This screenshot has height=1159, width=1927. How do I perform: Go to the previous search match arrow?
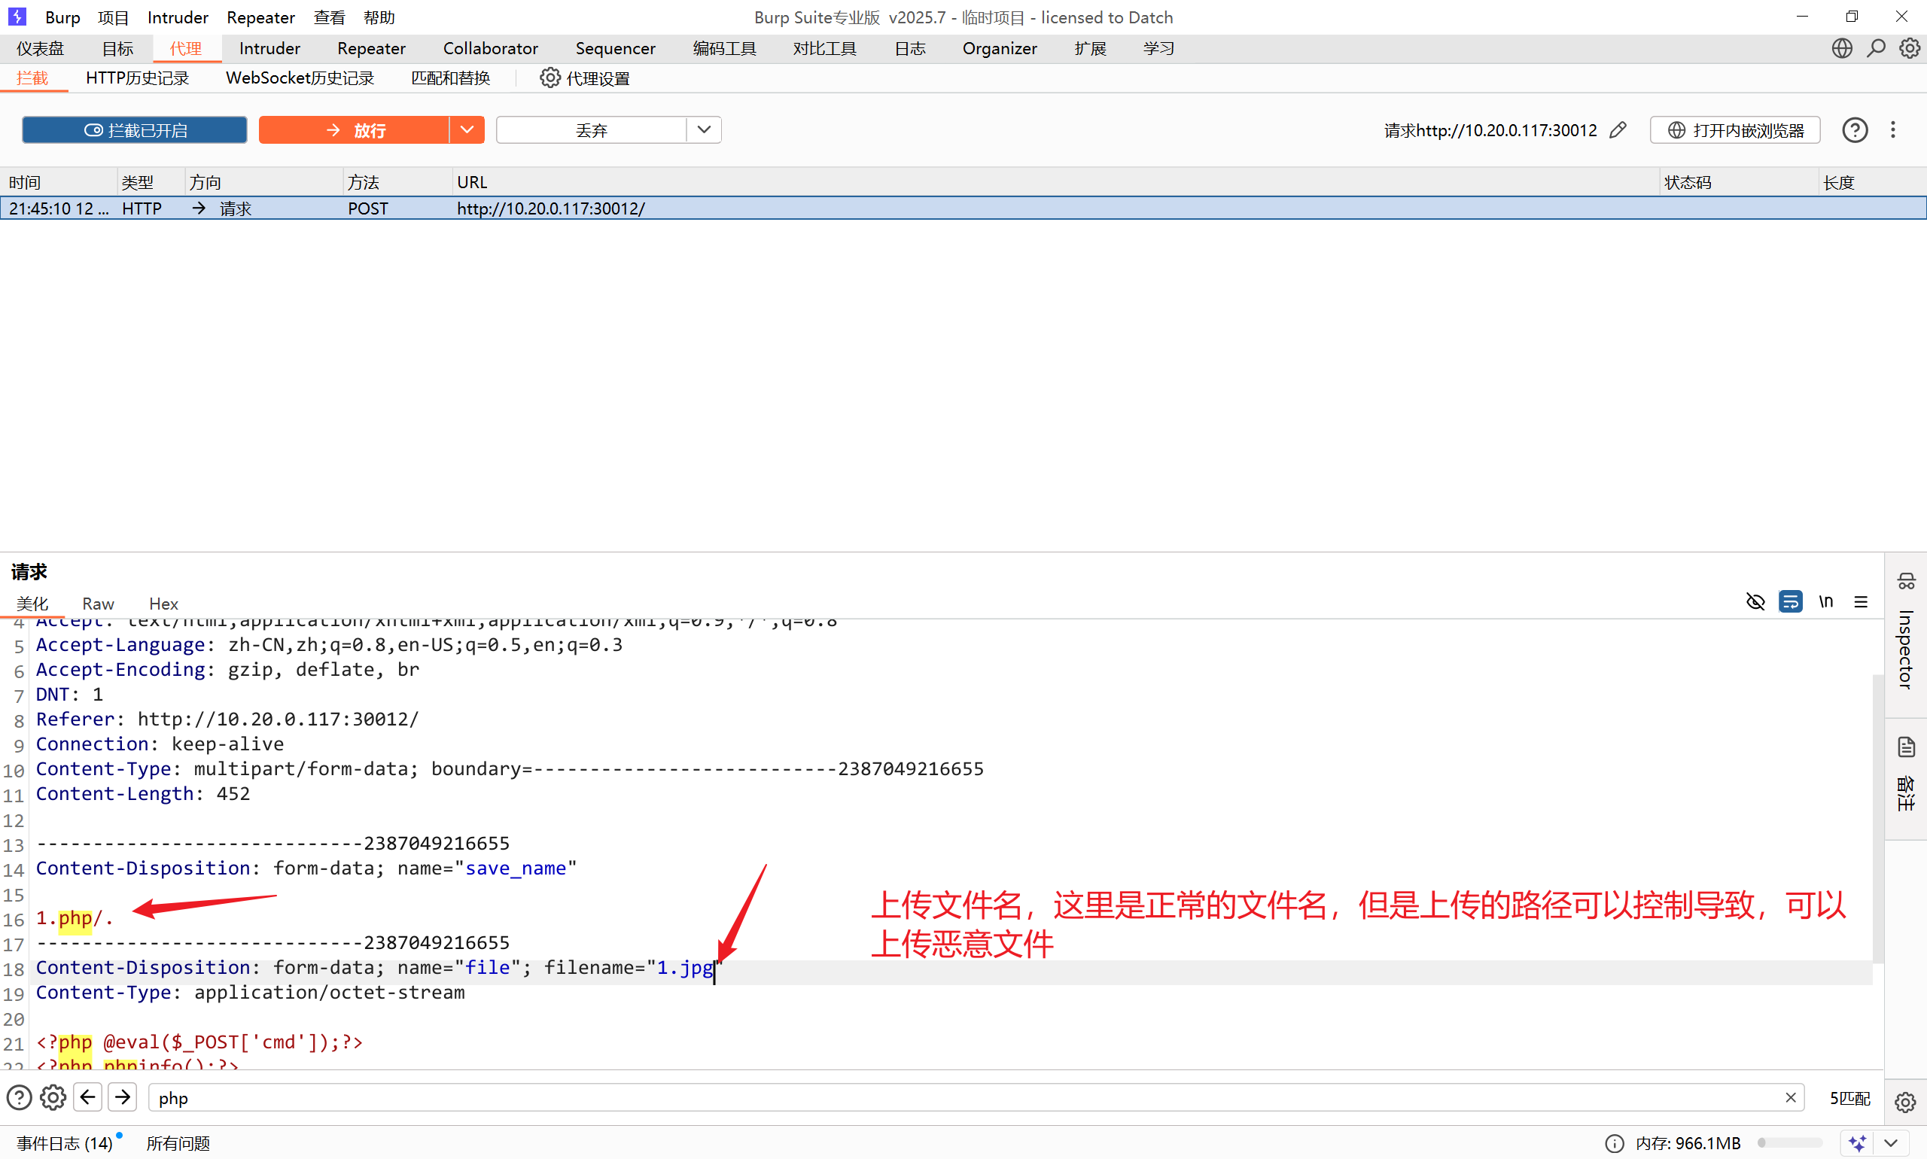[x=87, y=1097]
